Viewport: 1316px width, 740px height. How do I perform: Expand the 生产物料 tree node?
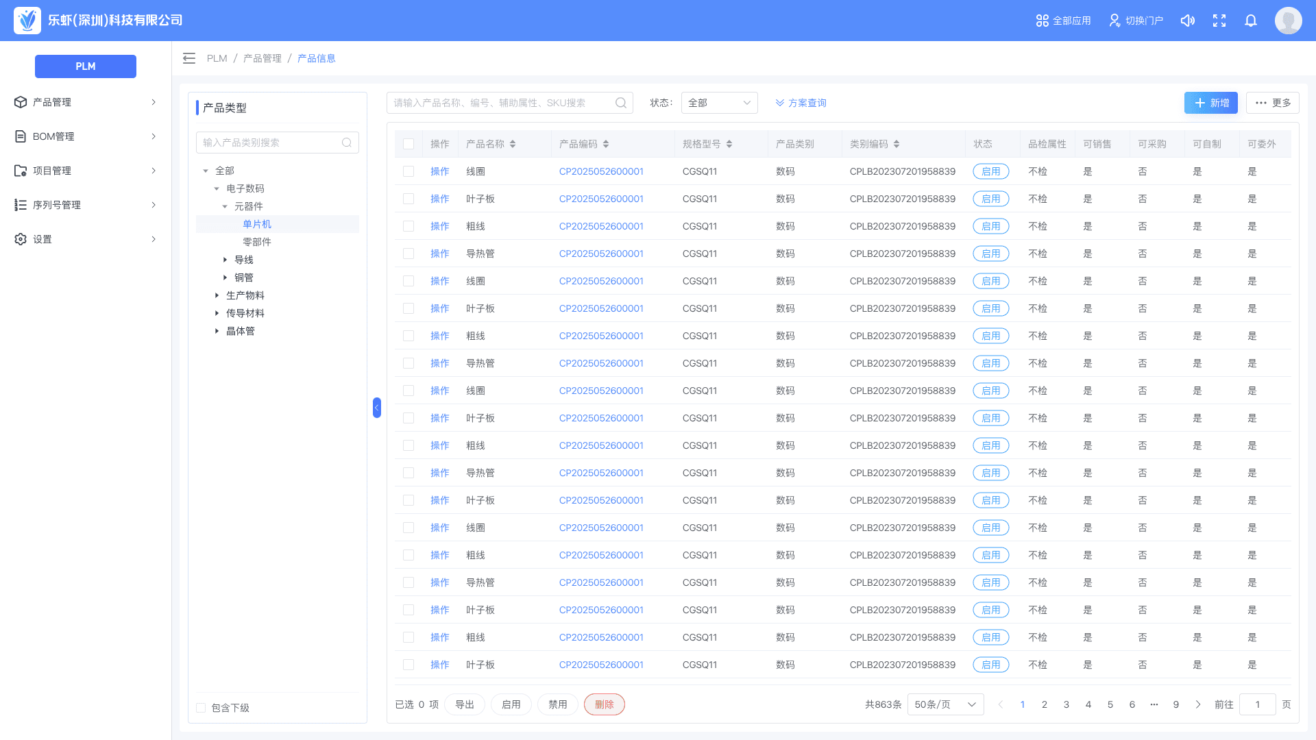(x=217, y=295)
